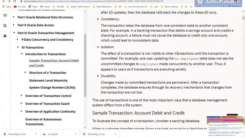Open the Maps bookmark
The height and width of the screenshot is (138, 245).
33,7
